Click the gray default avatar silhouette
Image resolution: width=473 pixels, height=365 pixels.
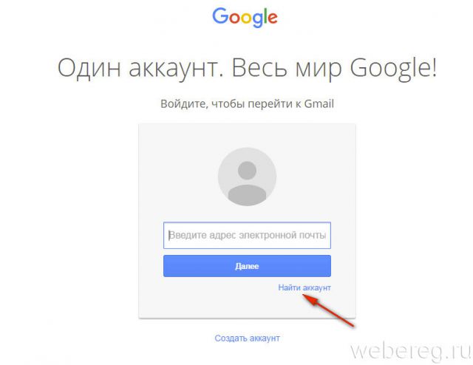point(247,177)
